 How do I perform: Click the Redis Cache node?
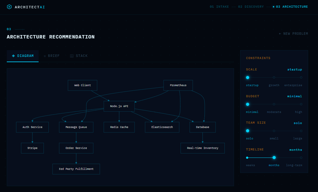point(119,127)
